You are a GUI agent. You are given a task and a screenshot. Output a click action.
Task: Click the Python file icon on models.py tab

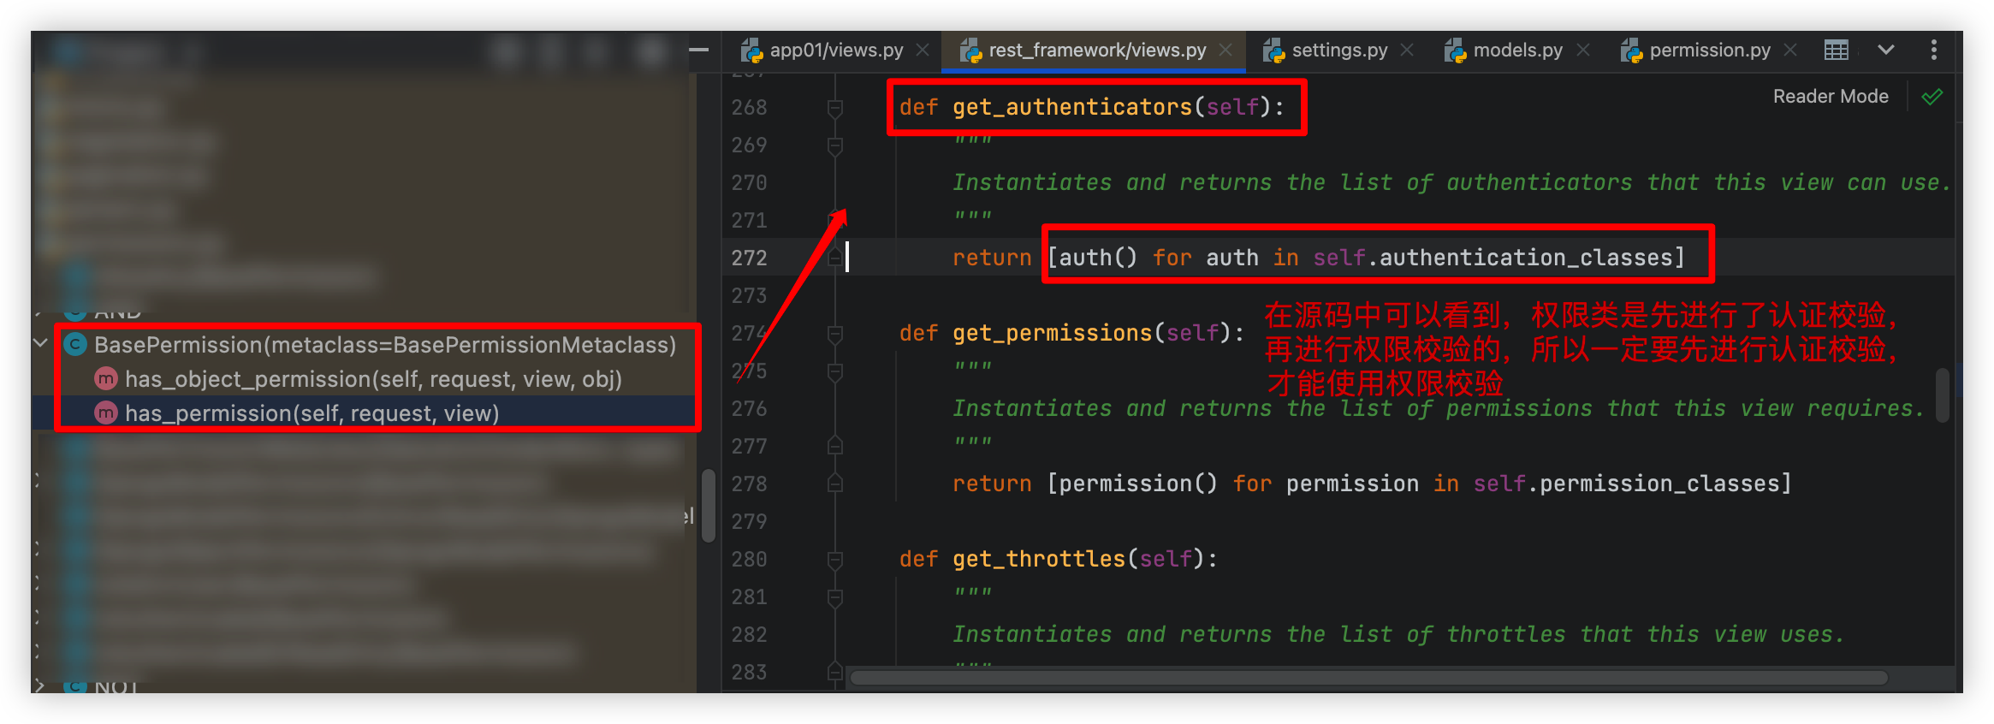coord(1455,51)
